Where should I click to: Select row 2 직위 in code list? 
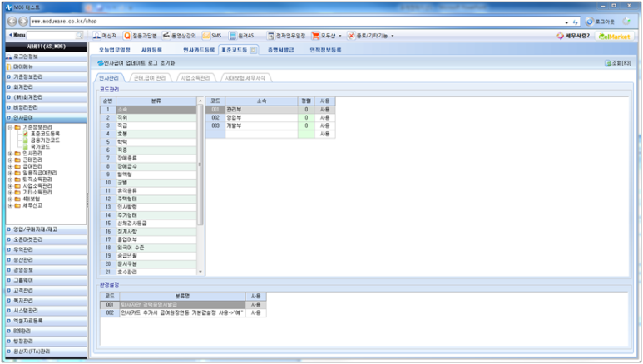click(x=148, y=118)
